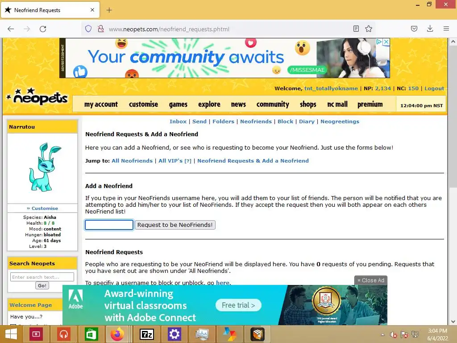Open the colorful pinwheel taskbar app

pyautogui.click(x=230, y=334)
